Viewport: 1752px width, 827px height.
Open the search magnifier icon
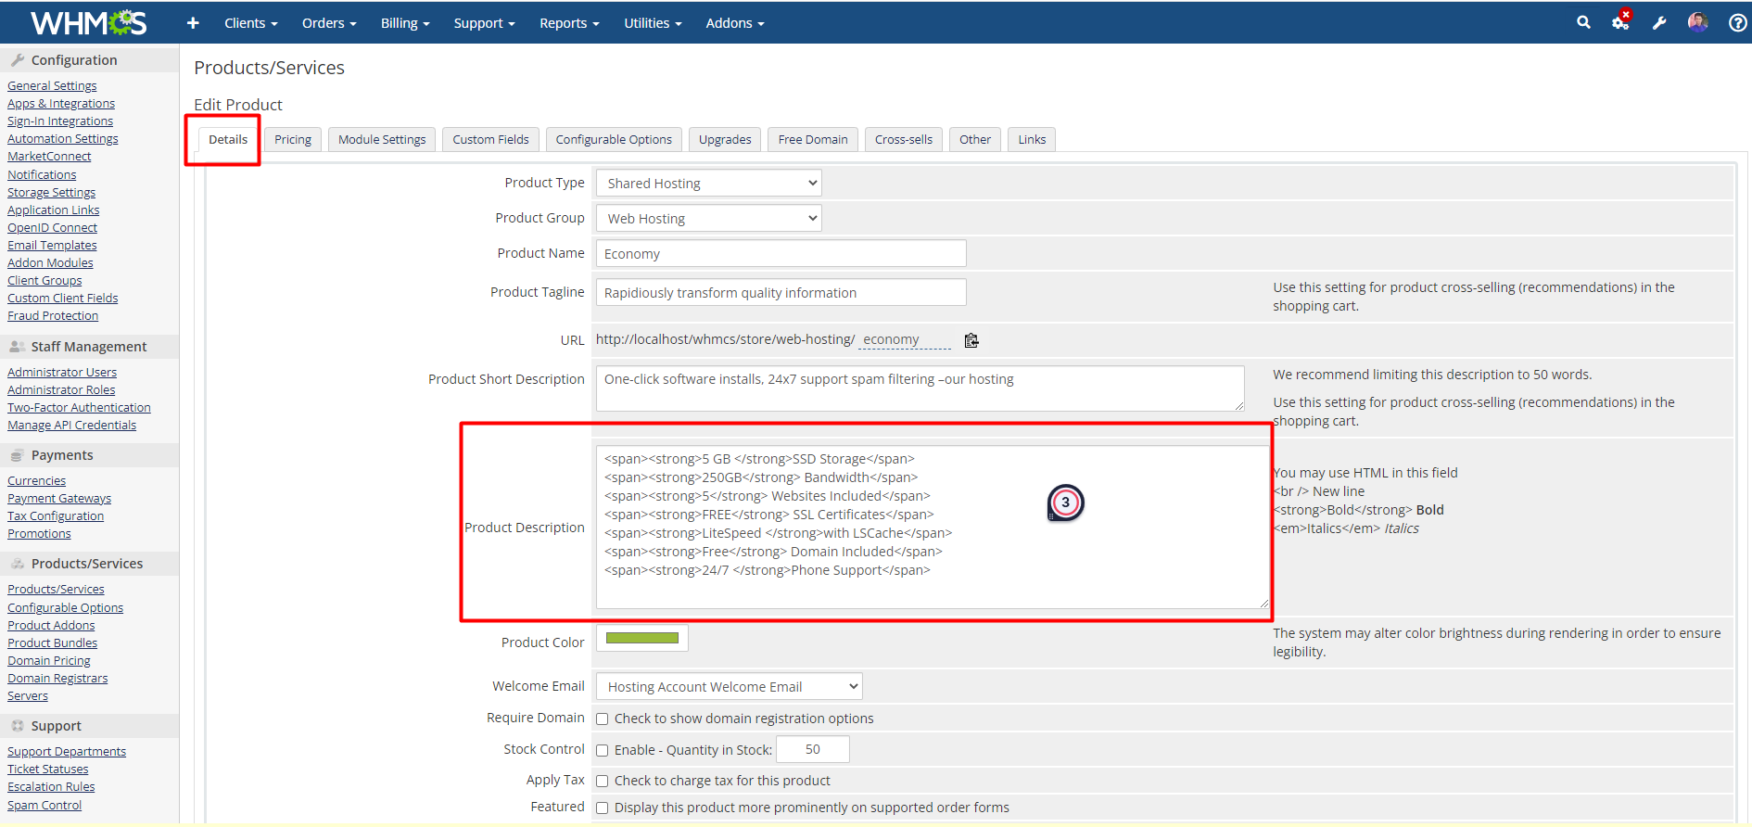pos(1583,22)
